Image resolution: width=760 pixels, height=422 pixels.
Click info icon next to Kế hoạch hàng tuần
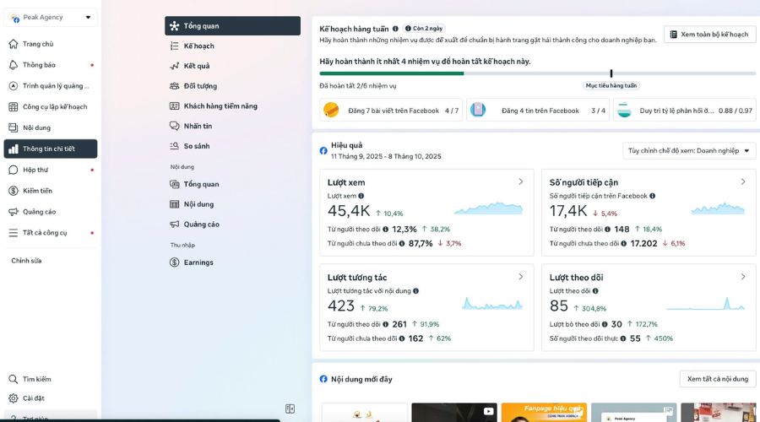(395, 29)
